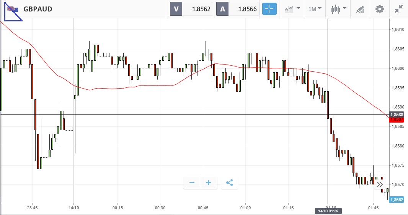The width and height of the screenshot is (408, 215).
Task: Click the collapse chart arrows icon
Action: point(398,9)
